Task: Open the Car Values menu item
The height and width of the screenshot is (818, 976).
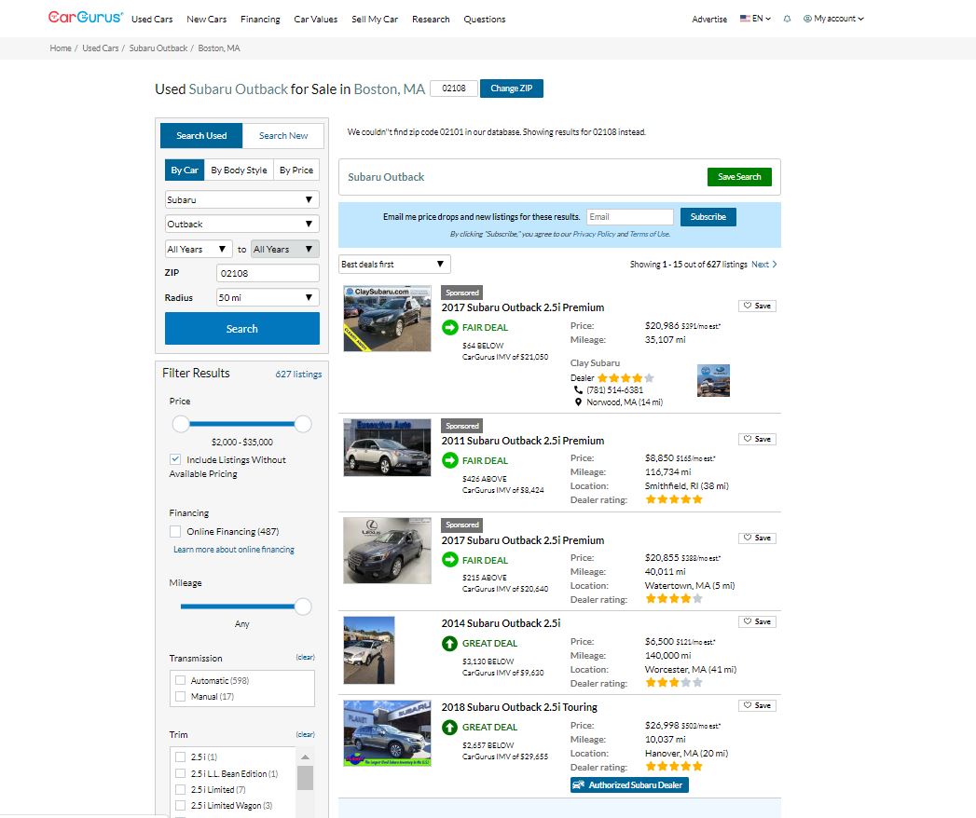Action: pyautogui.click(x=316, y=20)
